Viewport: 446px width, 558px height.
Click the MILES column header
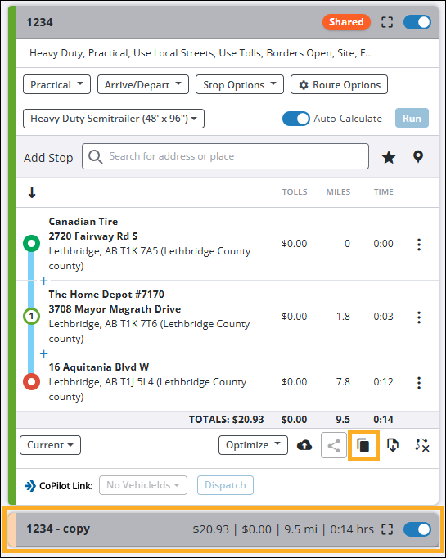pyautogui.click(x=338, y=192)
